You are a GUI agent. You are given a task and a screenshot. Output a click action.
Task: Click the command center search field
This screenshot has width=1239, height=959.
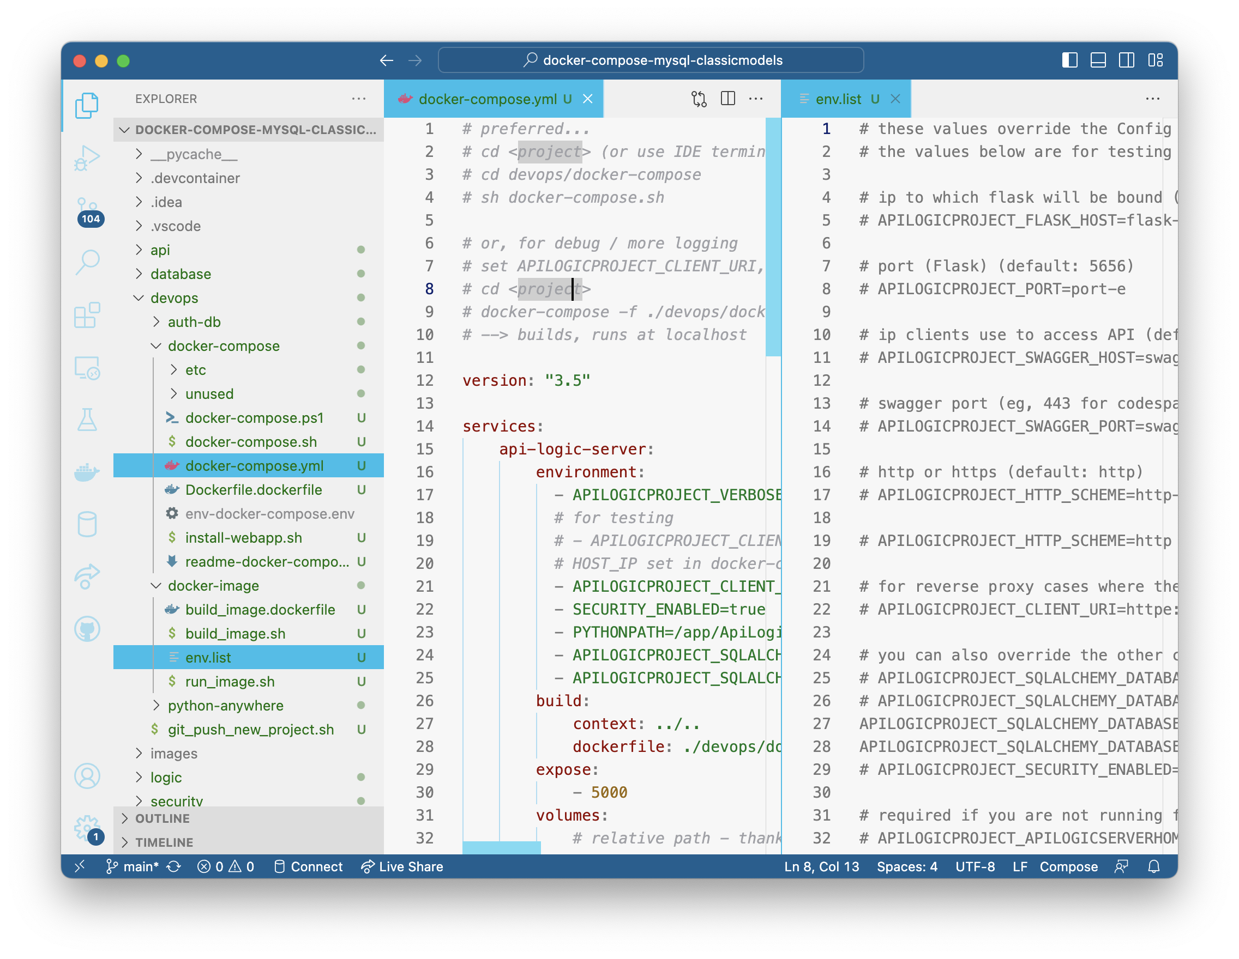[x=651, y=60]
